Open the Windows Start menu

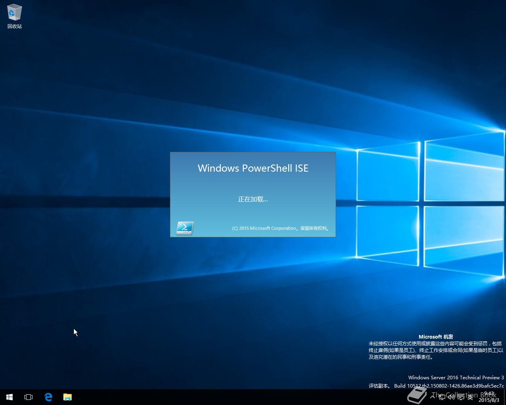pos(9,397)
